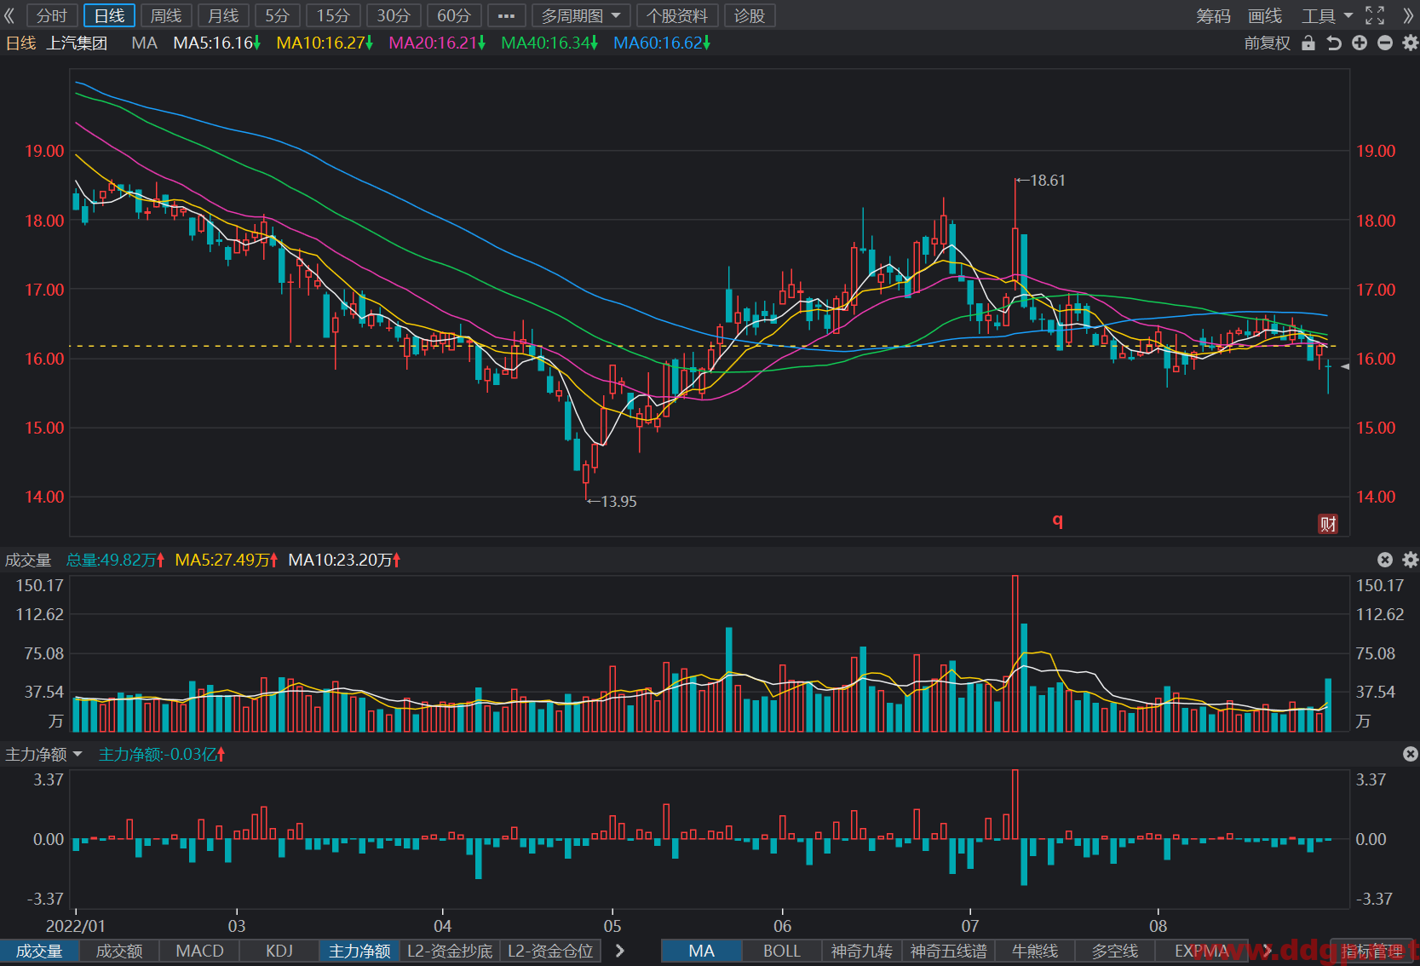The width and height of the screenshot is (1420, 966).
Task: Select the 成交量 volume indicator tab
Action: [x=39, y=951]
